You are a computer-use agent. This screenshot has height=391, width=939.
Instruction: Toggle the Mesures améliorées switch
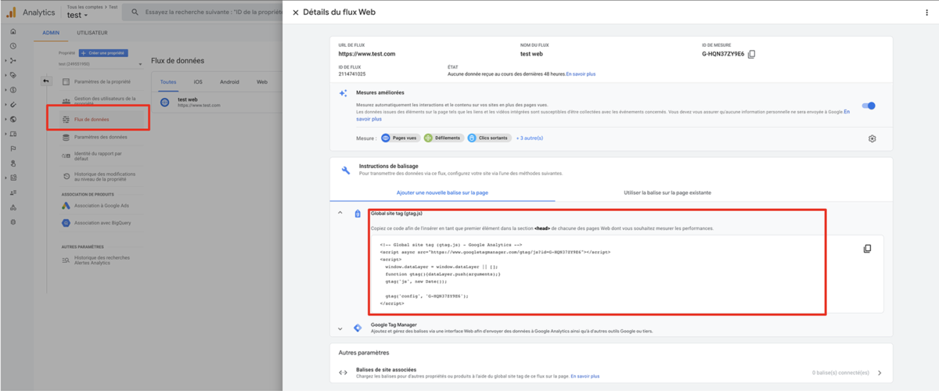(x=869, y=106)
